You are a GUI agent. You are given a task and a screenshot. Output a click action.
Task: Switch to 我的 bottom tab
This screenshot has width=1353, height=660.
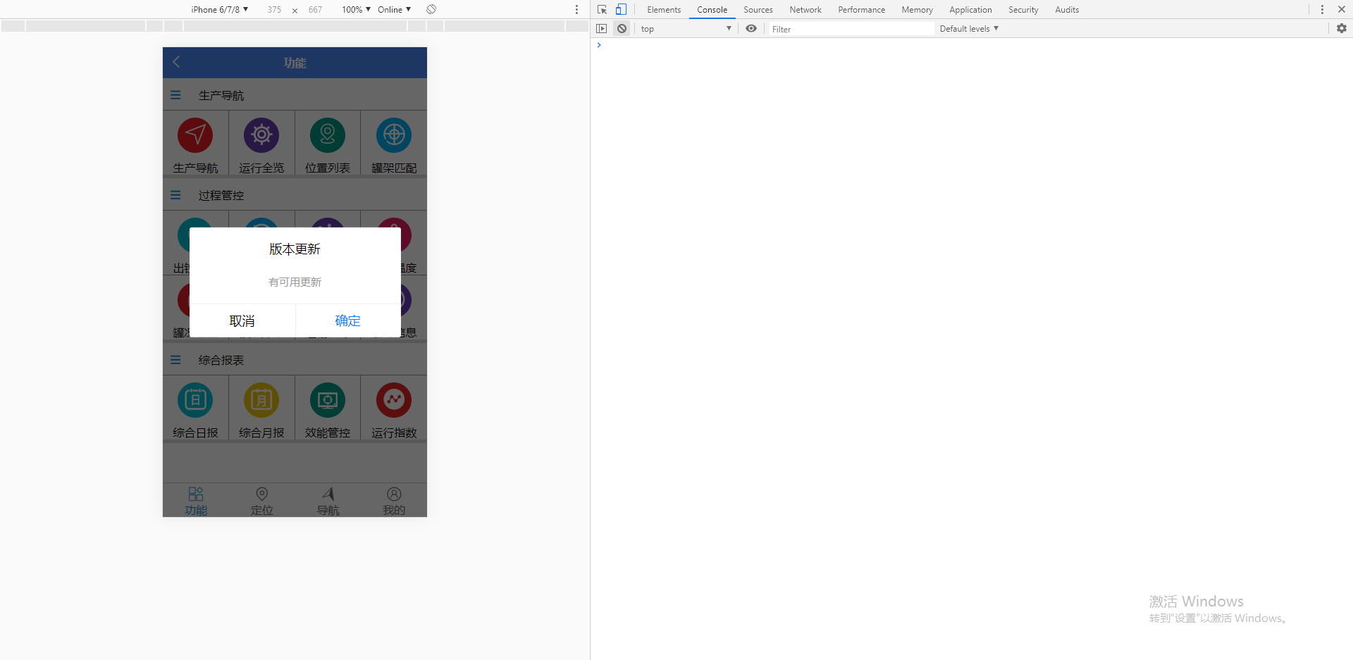394,501
